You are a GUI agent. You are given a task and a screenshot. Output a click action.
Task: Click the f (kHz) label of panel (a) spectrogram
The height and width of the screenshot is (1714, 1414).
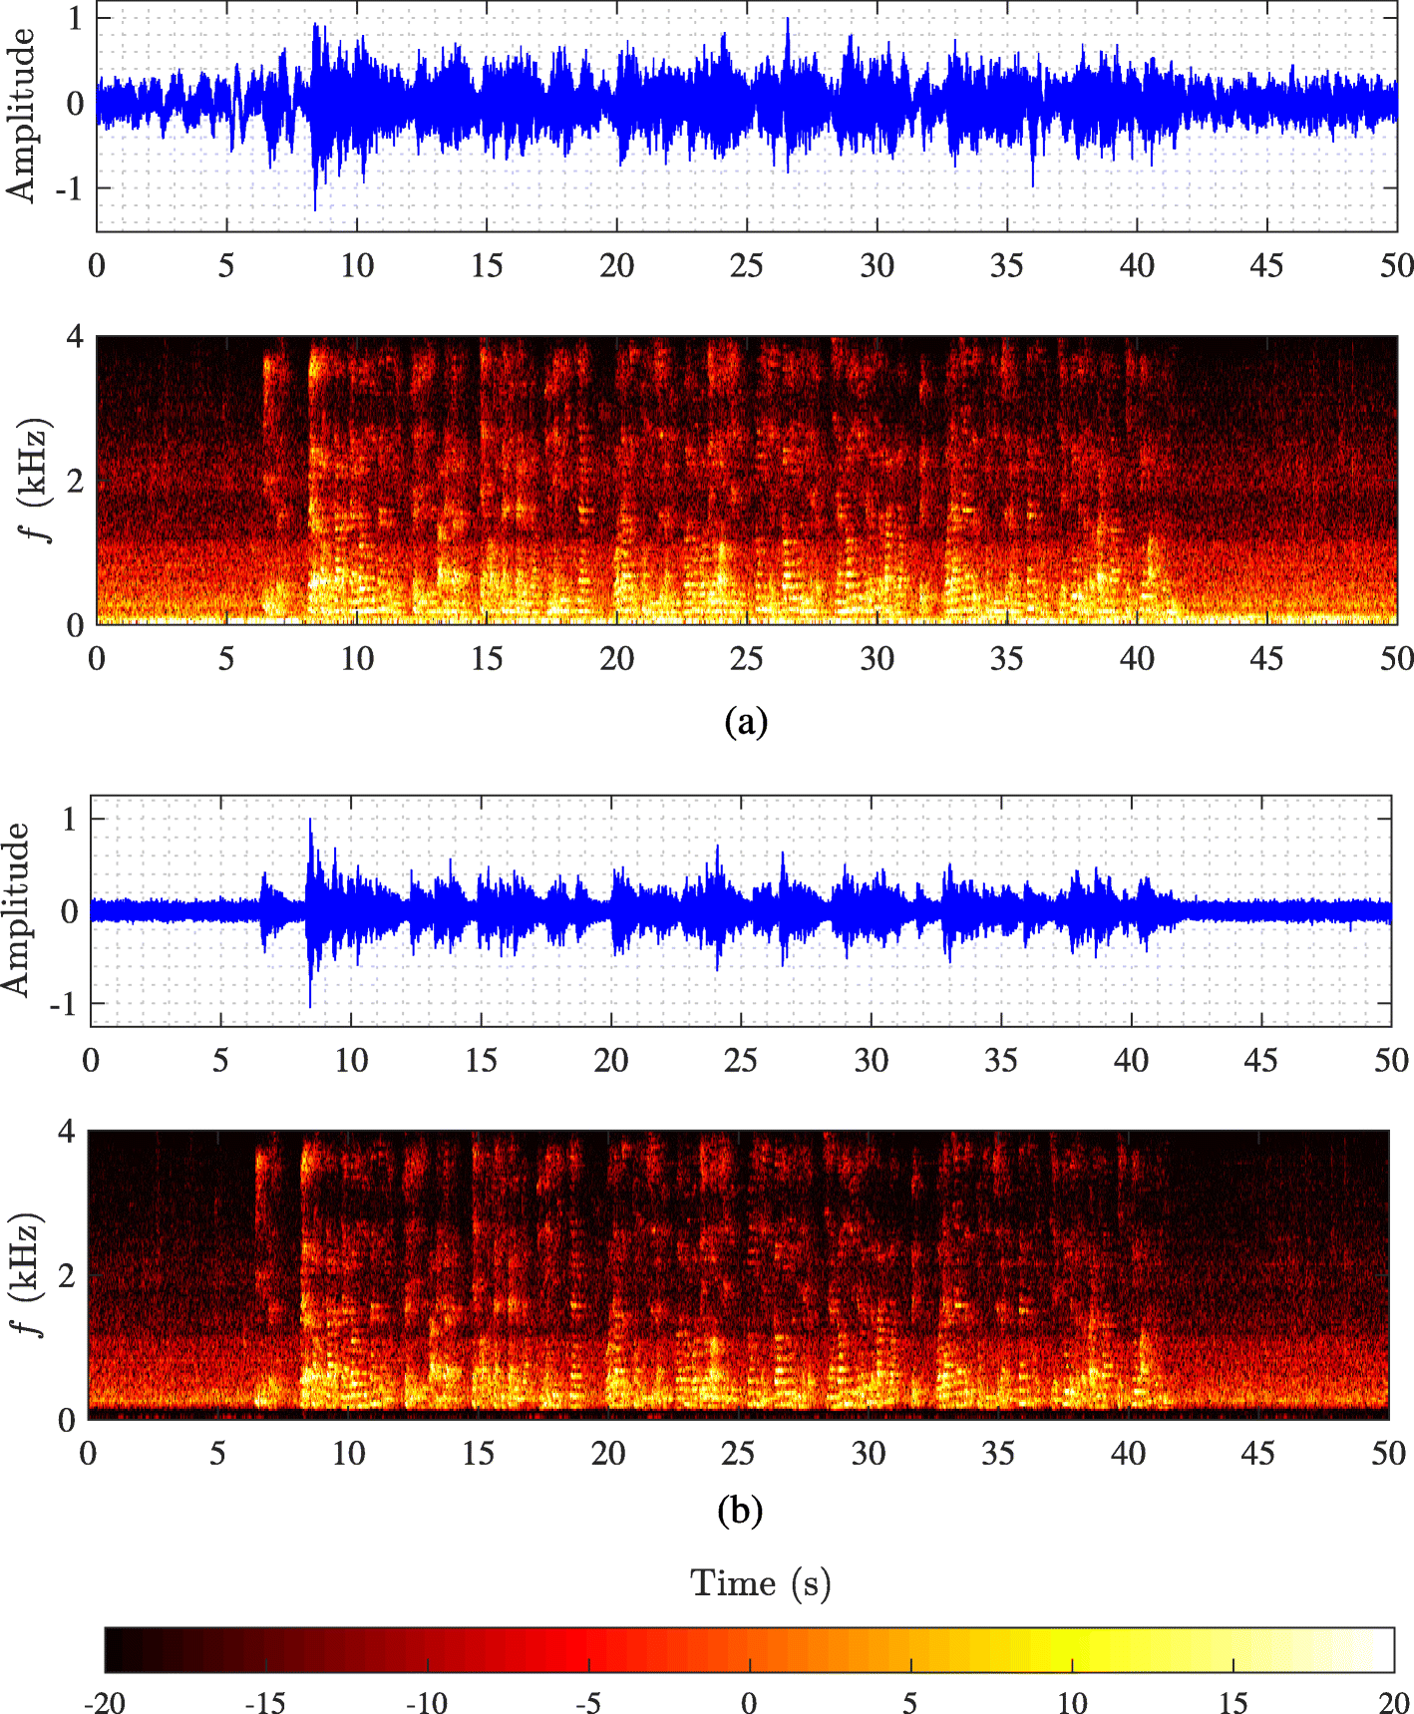tap(36, 481)
